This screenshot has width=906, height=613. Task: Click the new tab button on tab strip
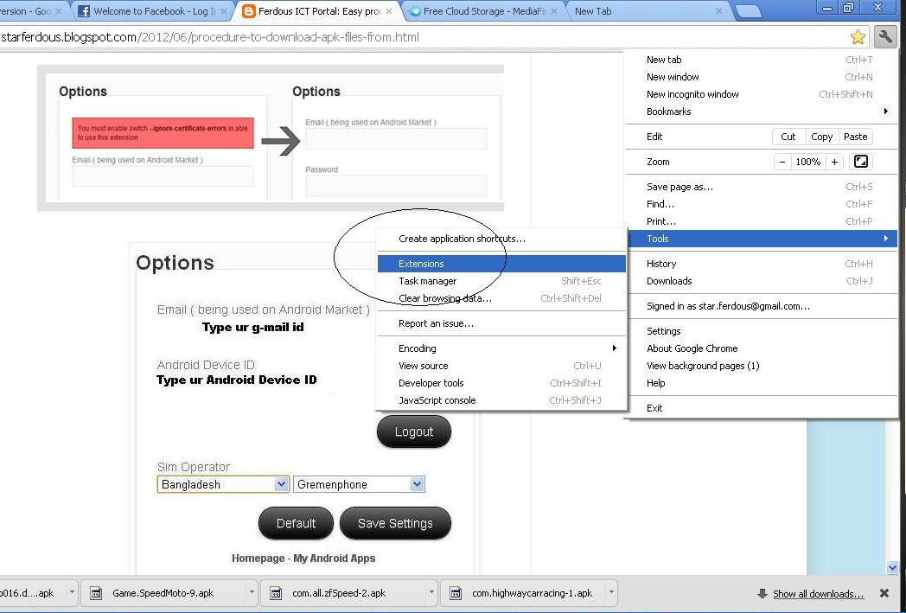tap(749, 11)
